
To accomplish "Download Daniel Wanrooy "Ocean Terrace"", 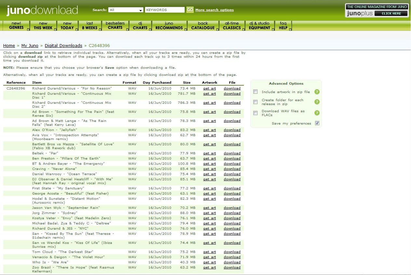I will point(232,174).
